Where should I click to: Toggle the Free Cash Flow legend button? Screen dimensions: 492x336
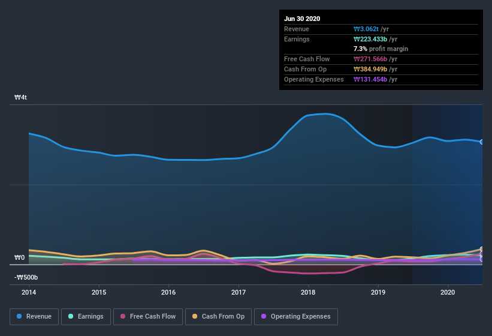[148, 317]
